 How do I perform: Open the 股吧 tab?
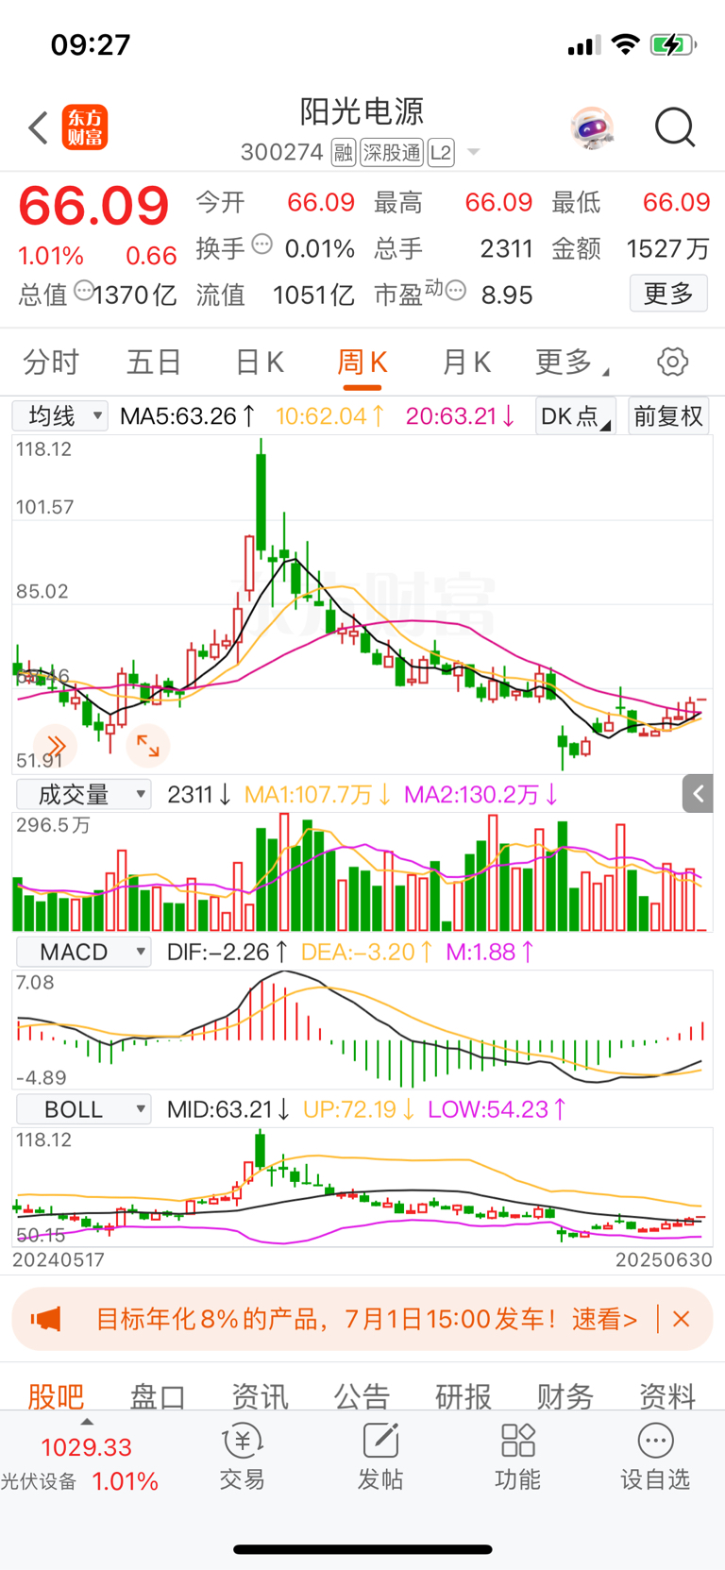(56, 1395)
